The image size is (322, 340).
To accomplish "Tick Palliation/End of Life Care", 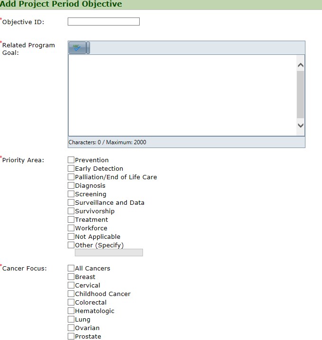I will click(x=71, y=177).
